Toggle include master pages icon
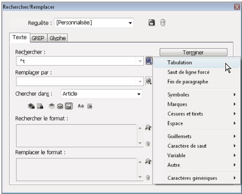 [x=60, y=106]
